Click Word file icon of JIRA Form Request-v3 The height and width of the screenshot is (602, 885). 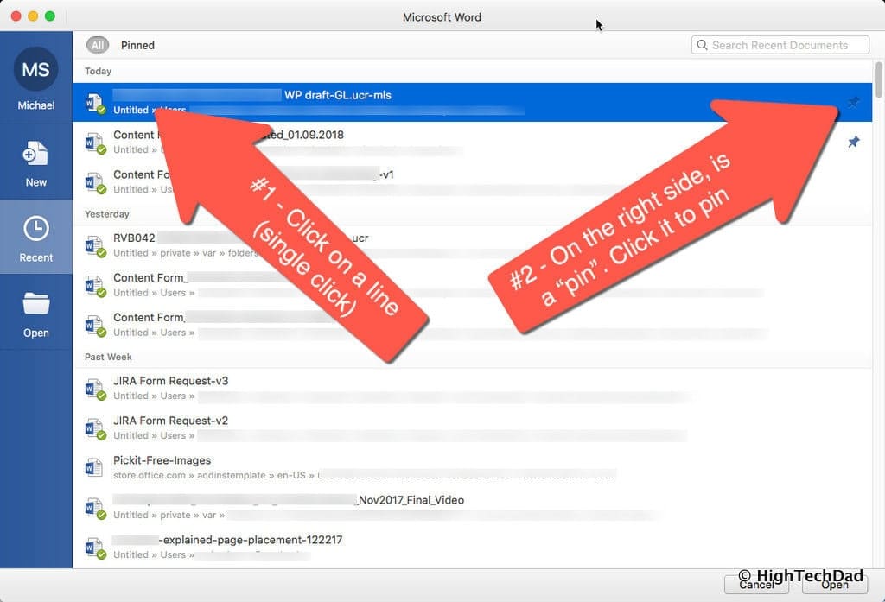click(94, 389)
